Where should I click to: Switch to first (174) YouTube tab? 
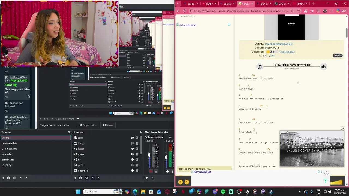coord(209,4)
